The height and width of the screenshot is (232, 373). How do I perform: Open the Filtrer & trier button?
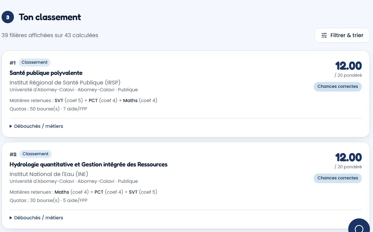pyautogui.click(x=342, y=35)
